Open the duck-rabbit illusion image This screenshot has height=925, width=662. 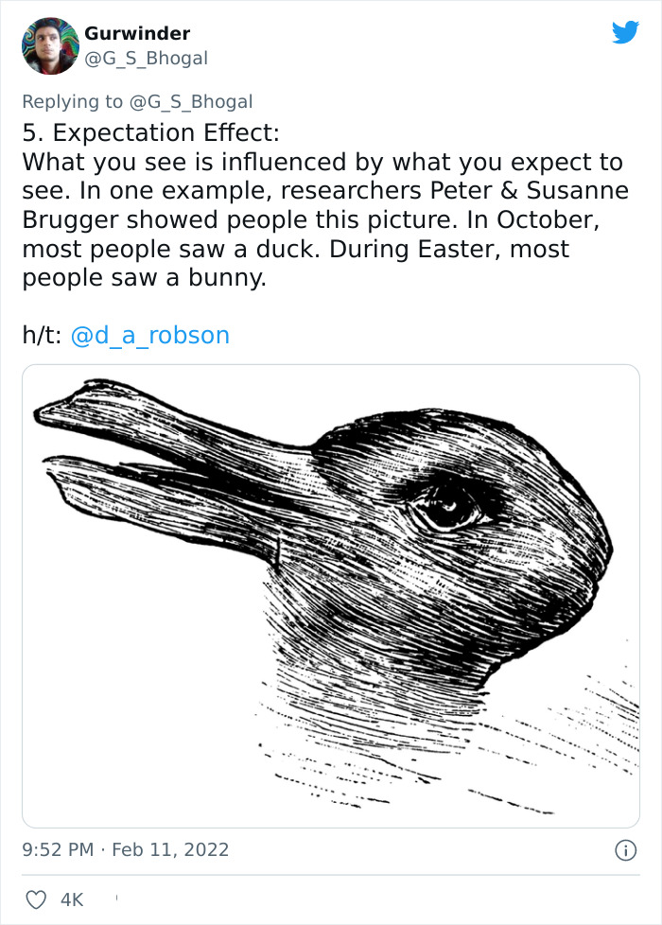pos(330,596)
